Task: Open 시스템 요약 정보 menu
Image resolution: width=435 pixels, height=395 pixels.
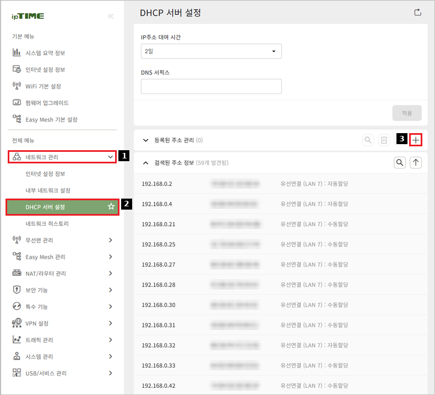Action: tap(45, 53)
